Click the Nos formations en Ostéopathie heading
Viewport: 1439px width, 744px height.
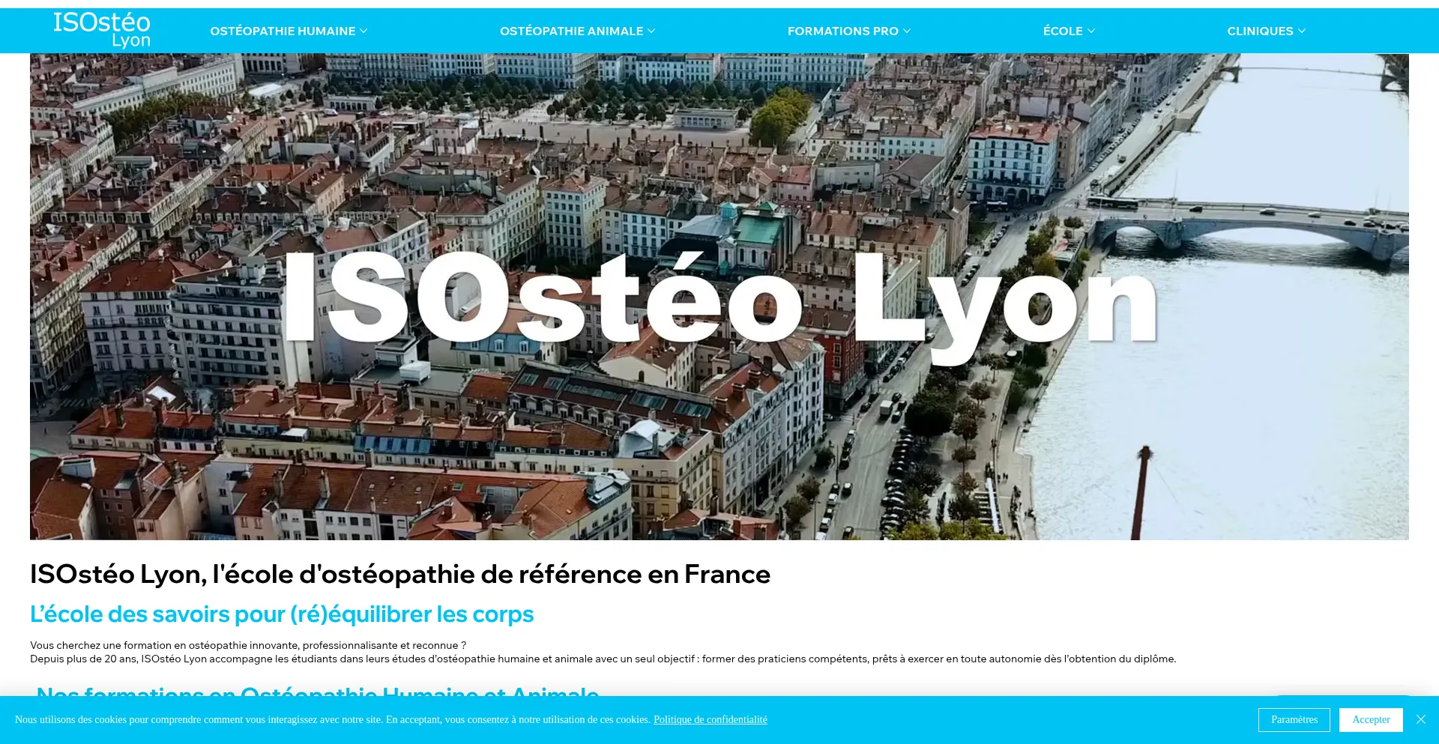[317, 691]
